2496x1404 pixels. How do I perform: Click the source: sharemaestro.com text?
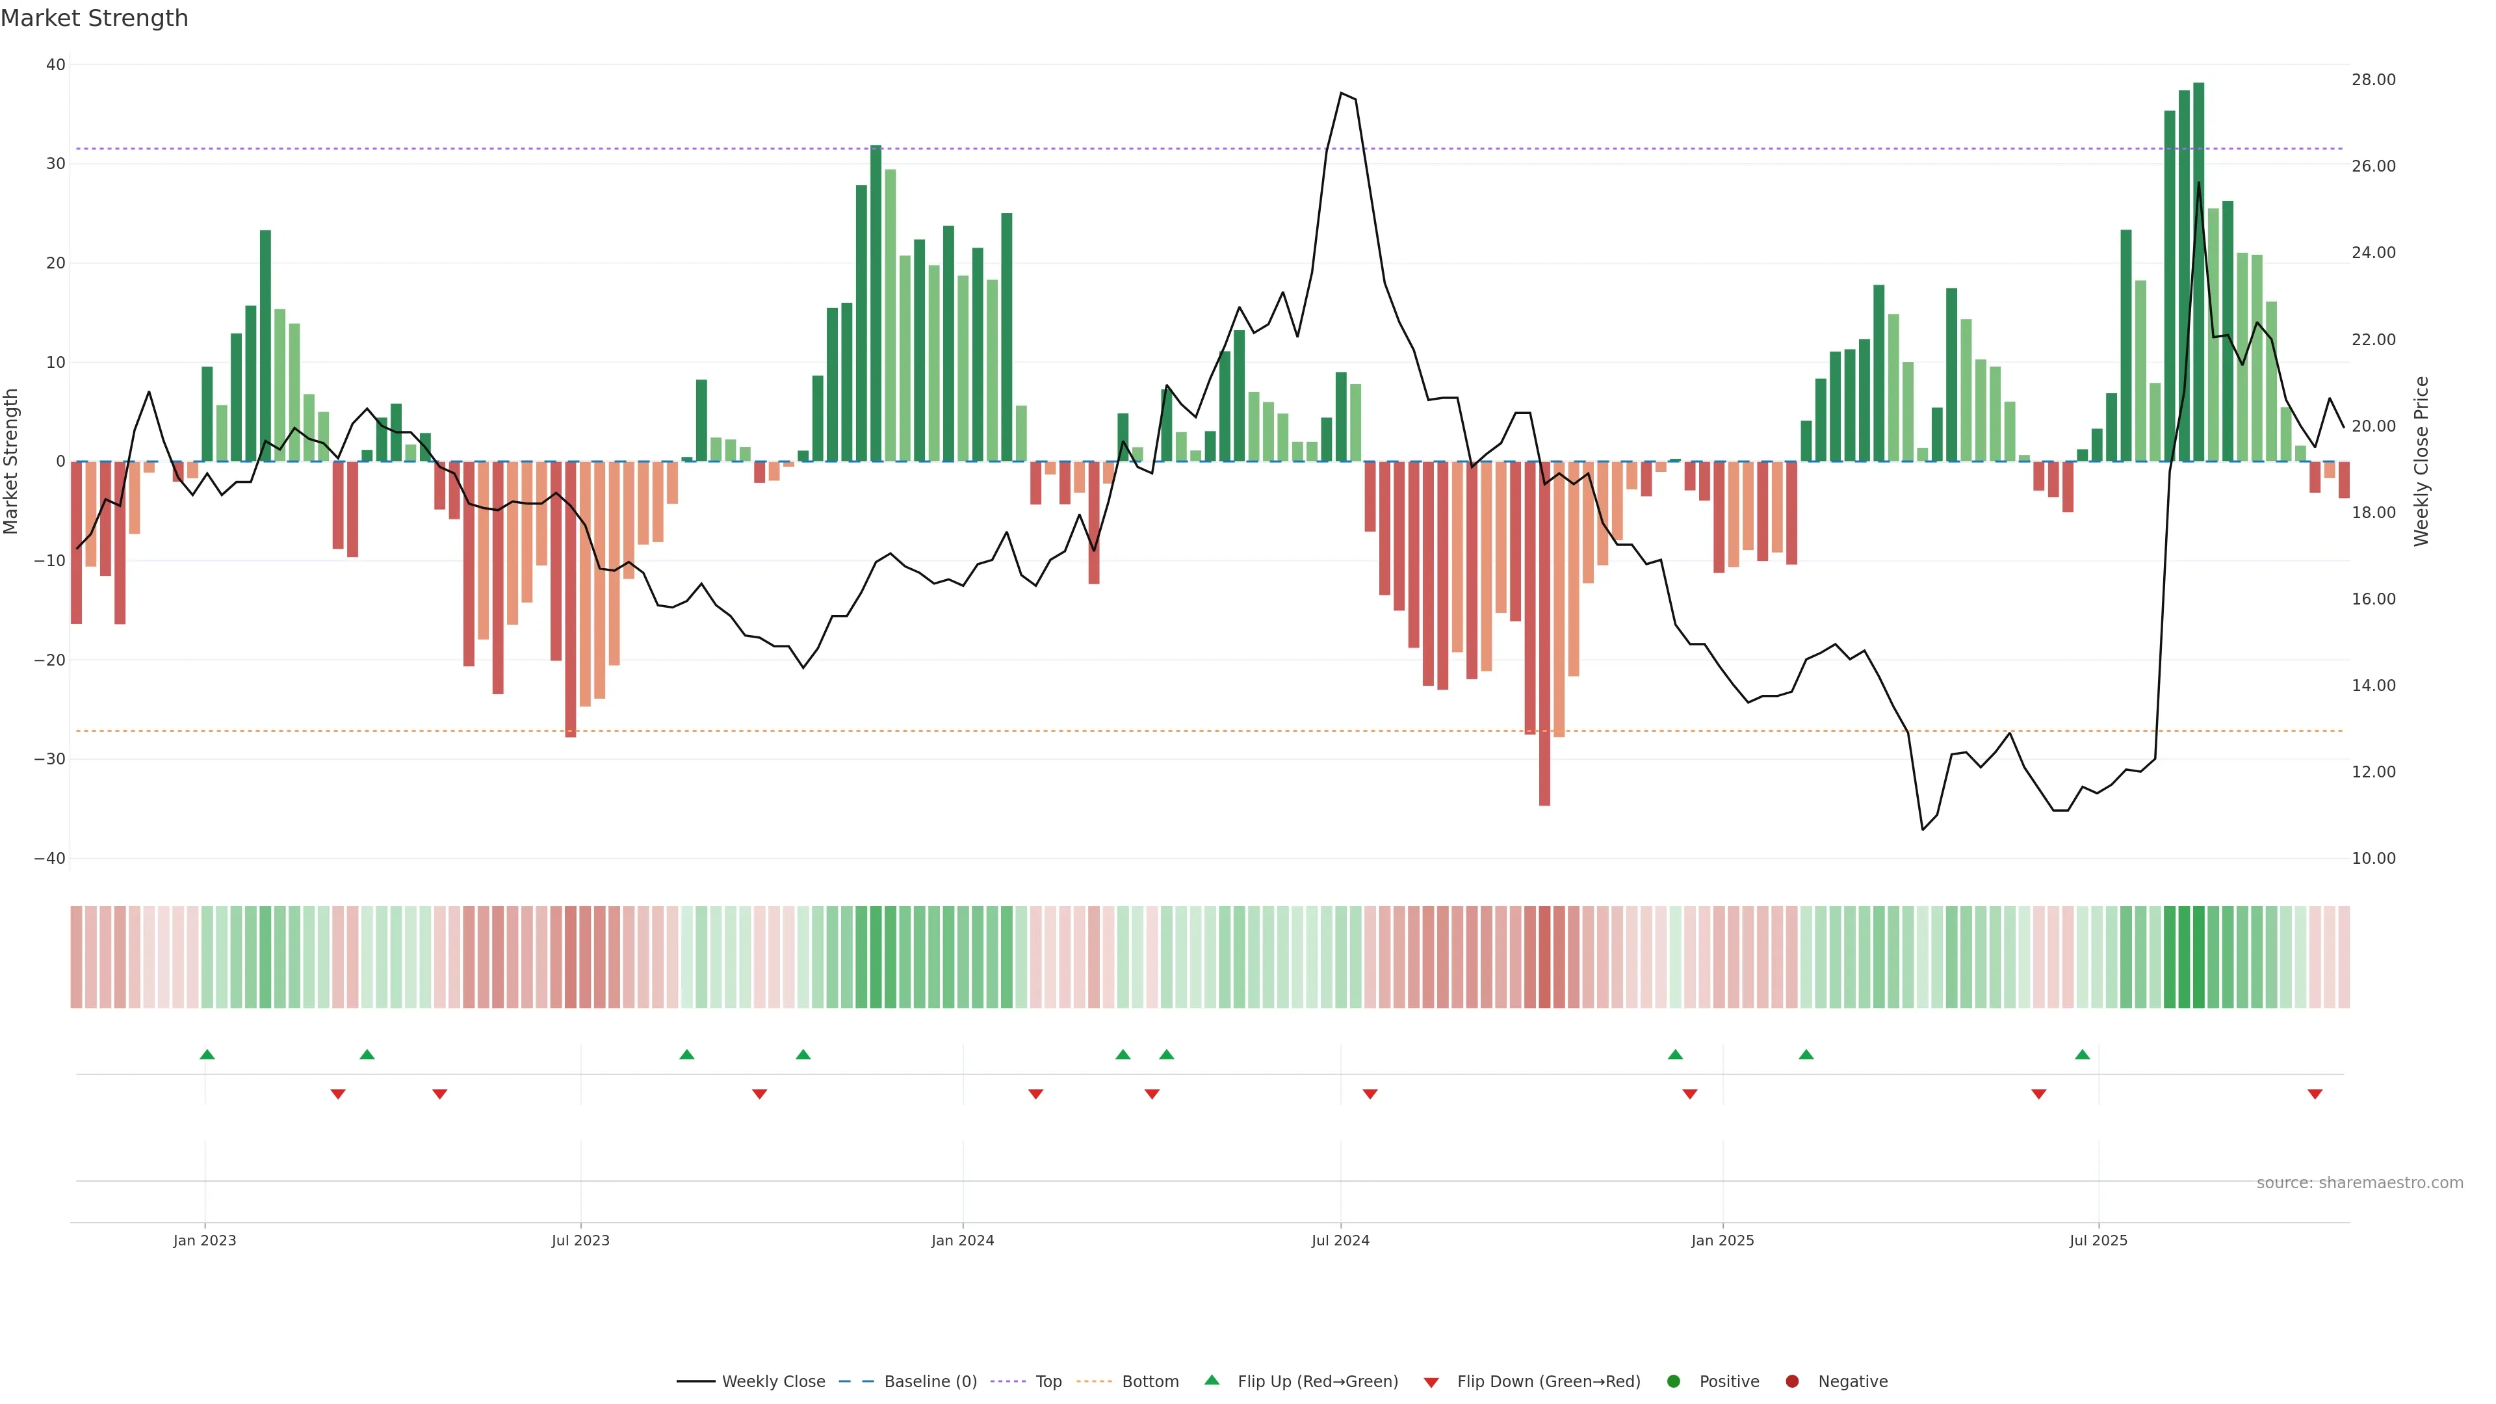click(2359, 1183)
